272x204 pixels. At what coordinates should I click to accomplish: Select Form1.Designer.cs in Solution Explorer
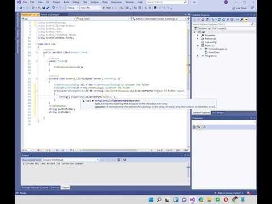point(218,49)
